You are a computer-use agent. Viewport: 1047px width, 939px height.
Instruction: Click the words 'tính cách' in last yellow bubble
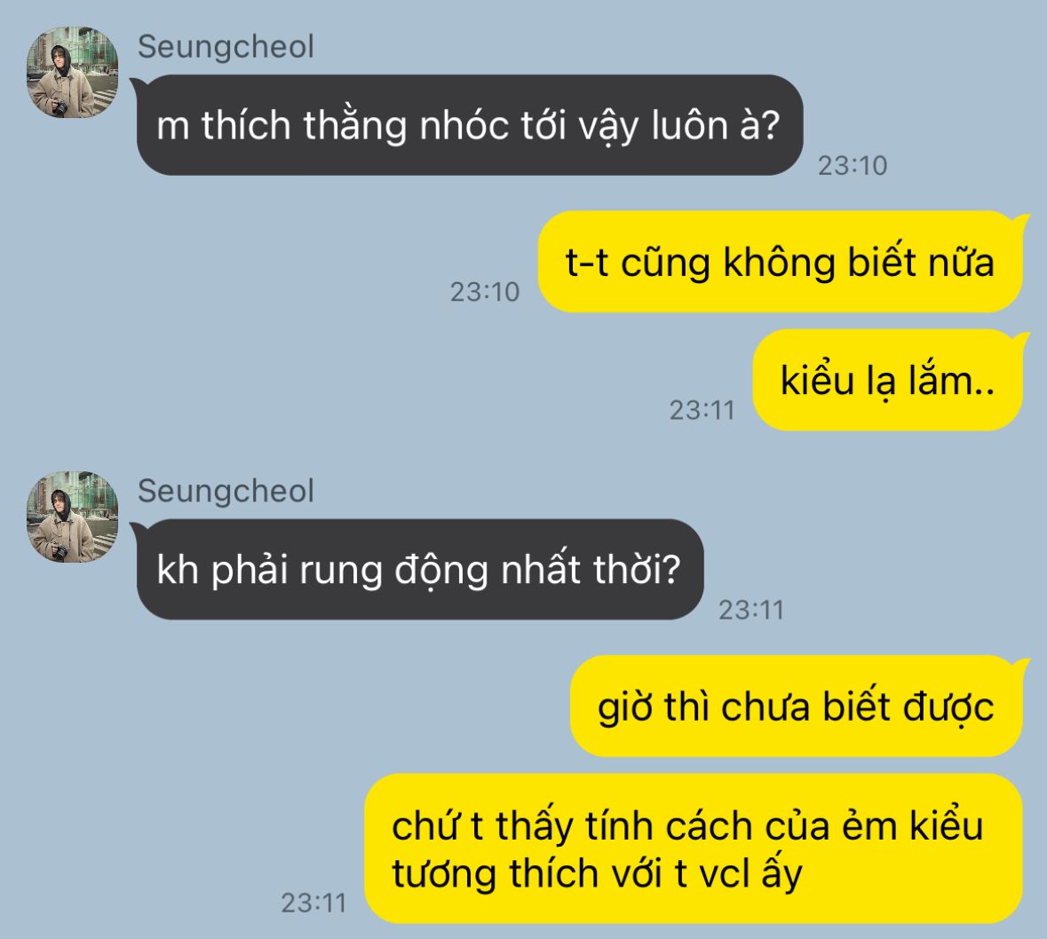pyautogui.click(x=669, y=826)
